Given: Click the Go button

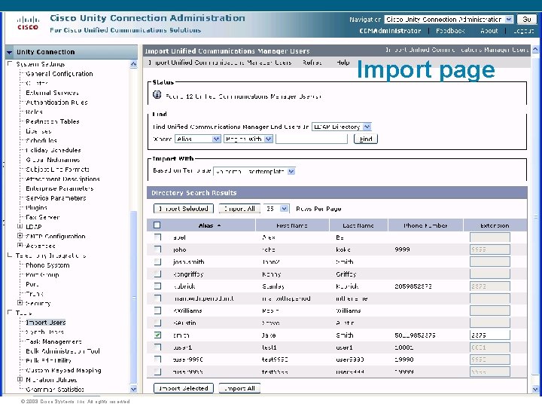Looking at the screenshot, I should (526, 20).
